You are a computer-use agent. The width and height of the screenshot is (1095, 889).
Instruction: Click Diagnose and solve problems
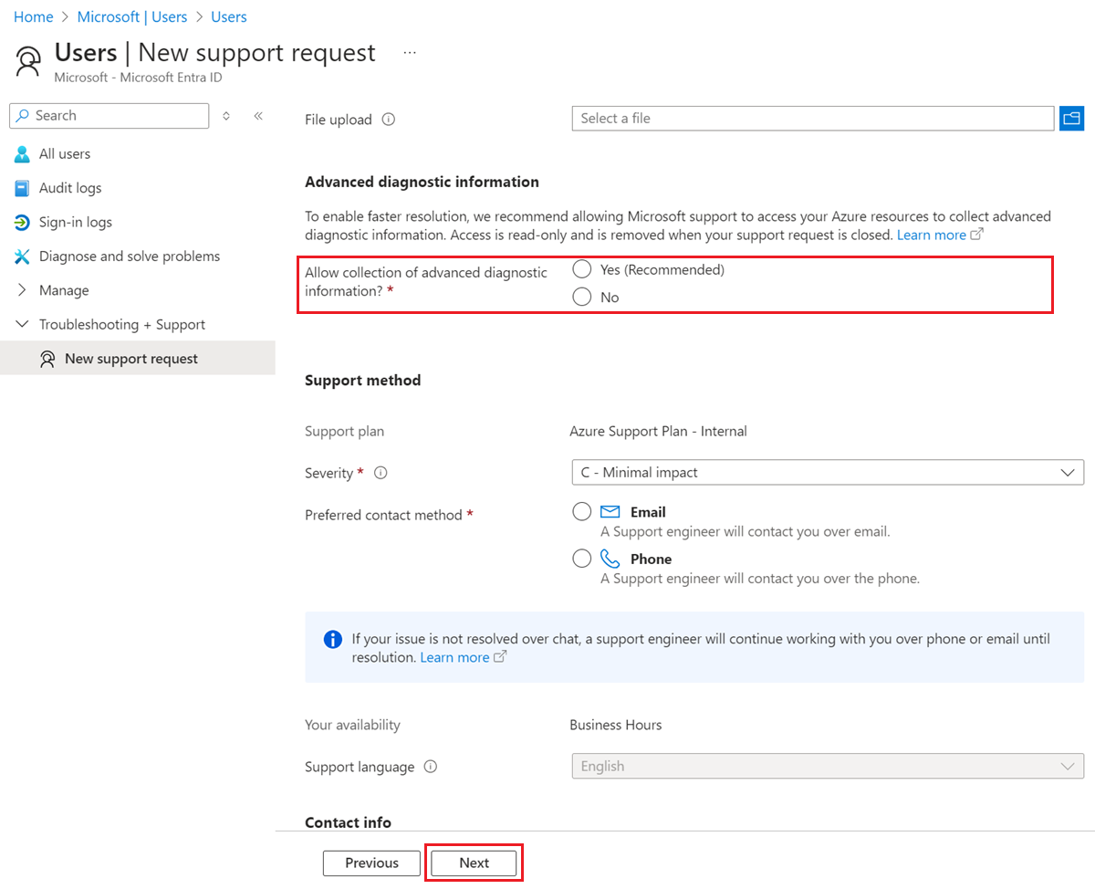pyautogui.click(x=130, y=256)
